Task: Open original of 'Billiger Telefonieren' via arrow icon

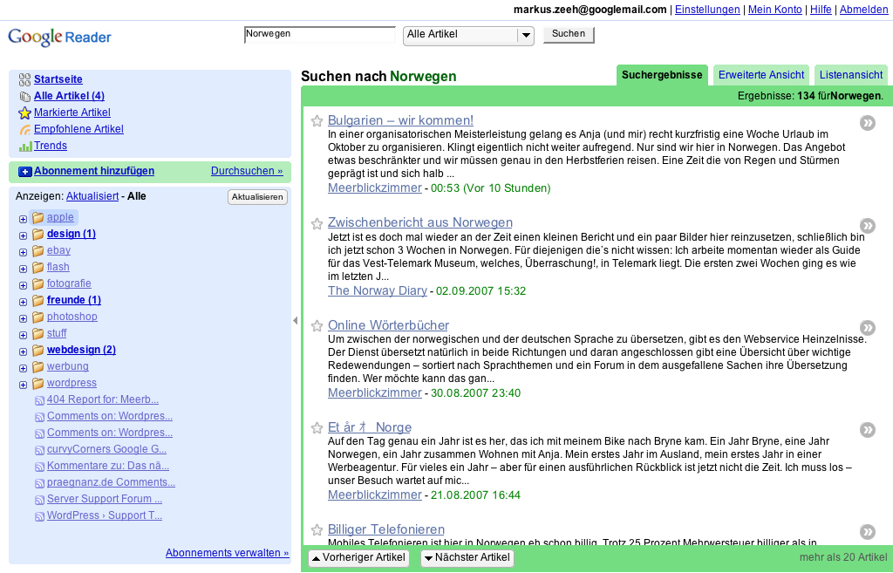Action: click(x=868, y=532)
